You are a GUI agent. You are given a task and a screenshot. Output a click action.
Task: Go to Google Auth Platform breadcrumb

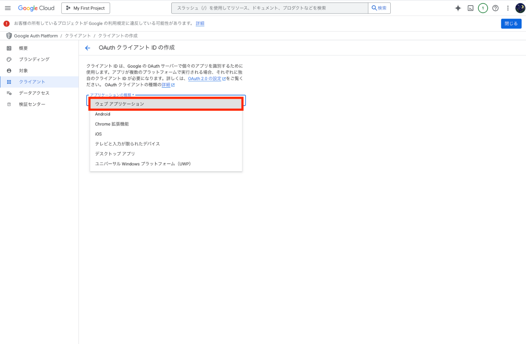(36, 36)
